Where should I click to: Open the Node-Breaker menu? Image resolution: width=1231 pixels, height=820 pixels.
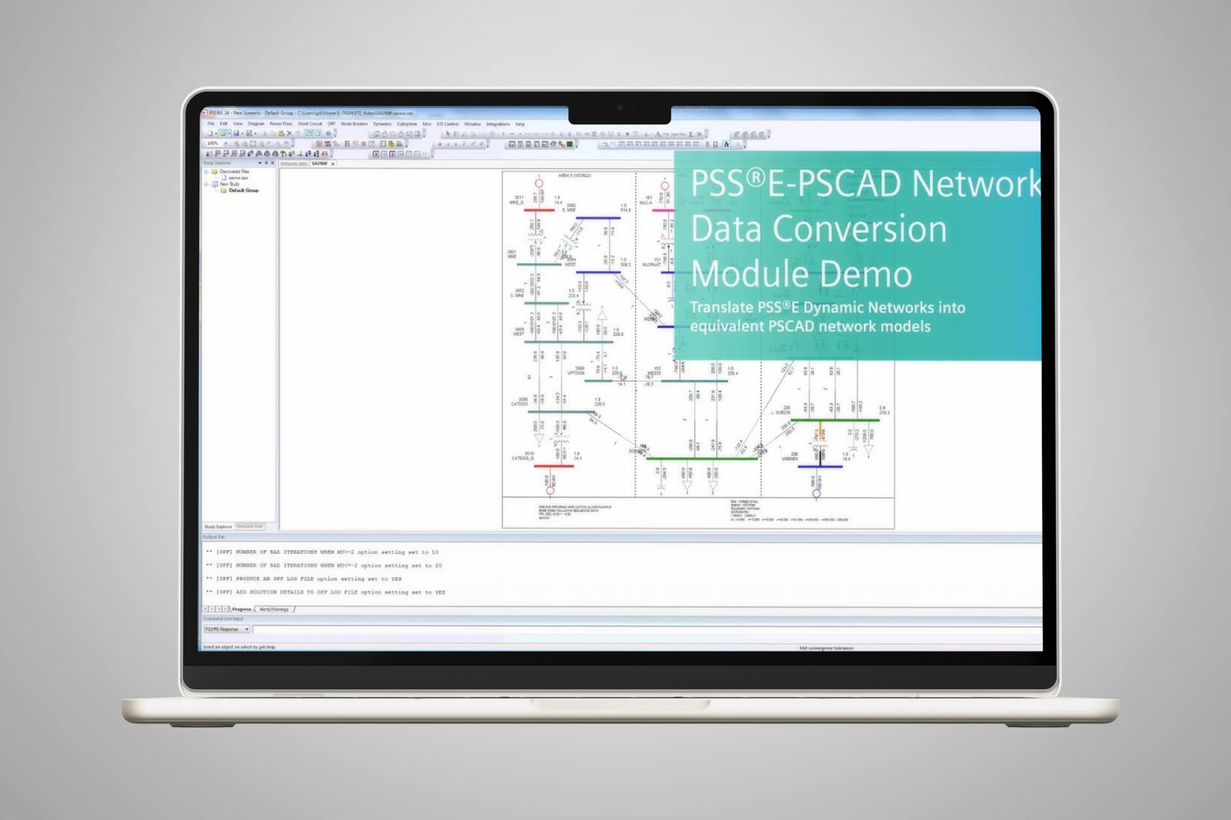click(354, 124)
